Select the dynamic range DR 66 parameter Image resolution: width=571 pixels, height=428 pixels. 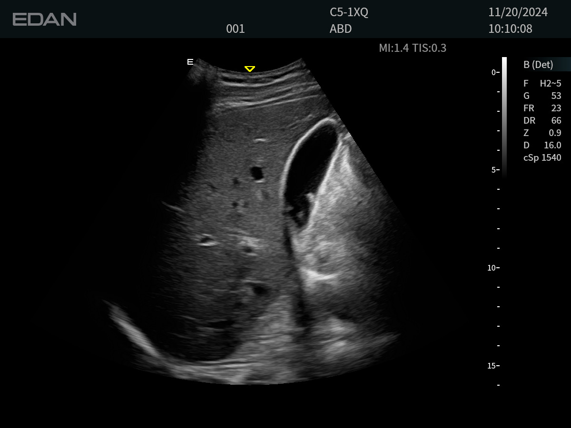[x=542, y=121]
